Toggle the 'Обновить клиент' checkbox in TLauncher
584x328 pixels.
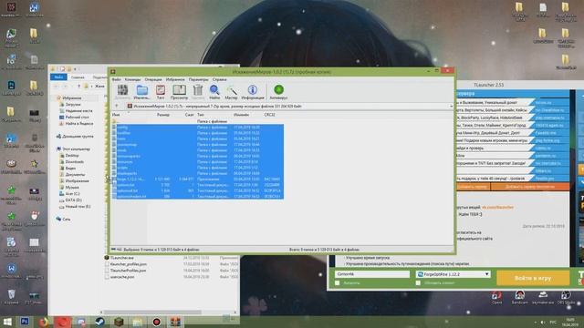[x=418, y=283]
